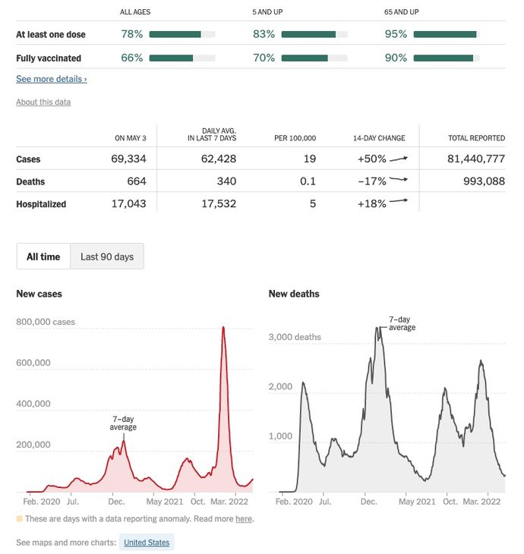This screenshot has height=554, width=524.
Task: Click the New deaths chart heading
Action: coord(294,294)
